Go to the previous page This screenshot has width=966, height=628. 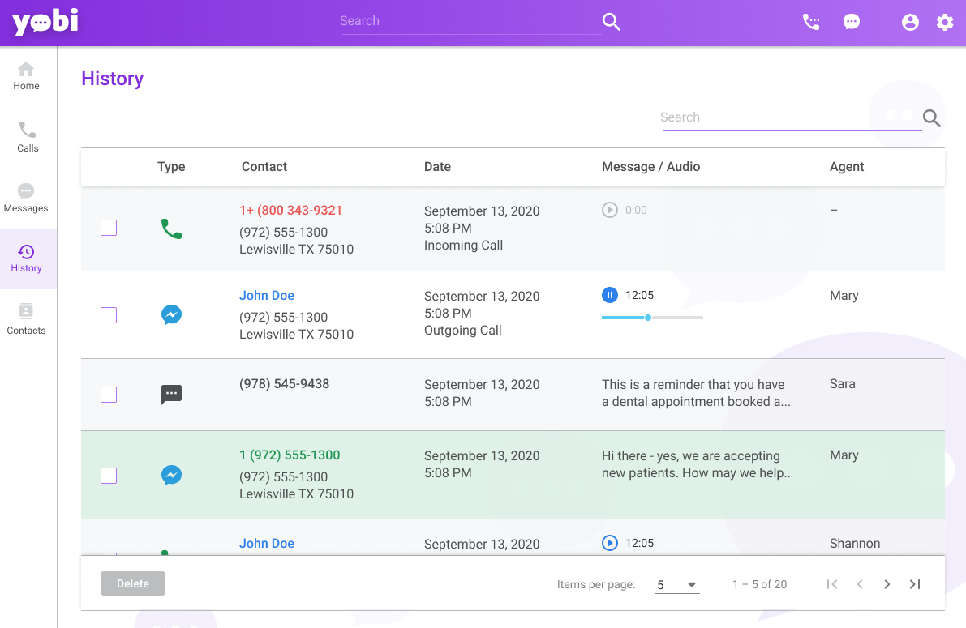click(x=860, y=584)
